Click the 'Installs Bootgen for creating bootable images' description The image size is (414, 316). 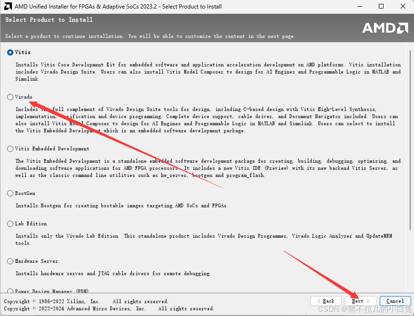click(121, 205)
